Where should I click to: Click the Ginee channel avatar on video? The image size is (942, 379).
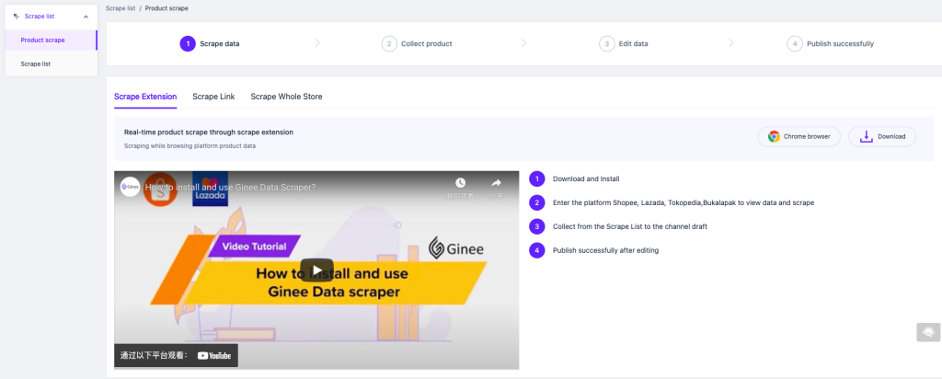pos(131,187)
